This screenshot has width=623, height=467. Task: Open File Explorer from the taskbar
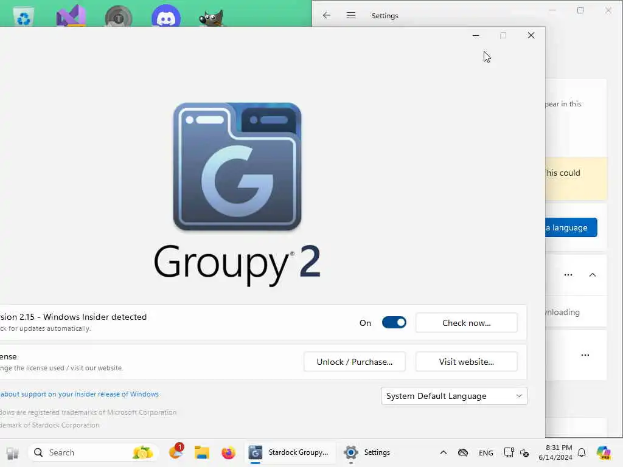click(202, 452)
